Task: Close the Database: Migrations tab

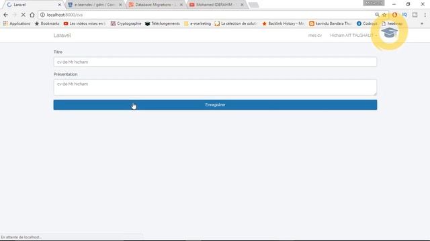Action: 181,5
